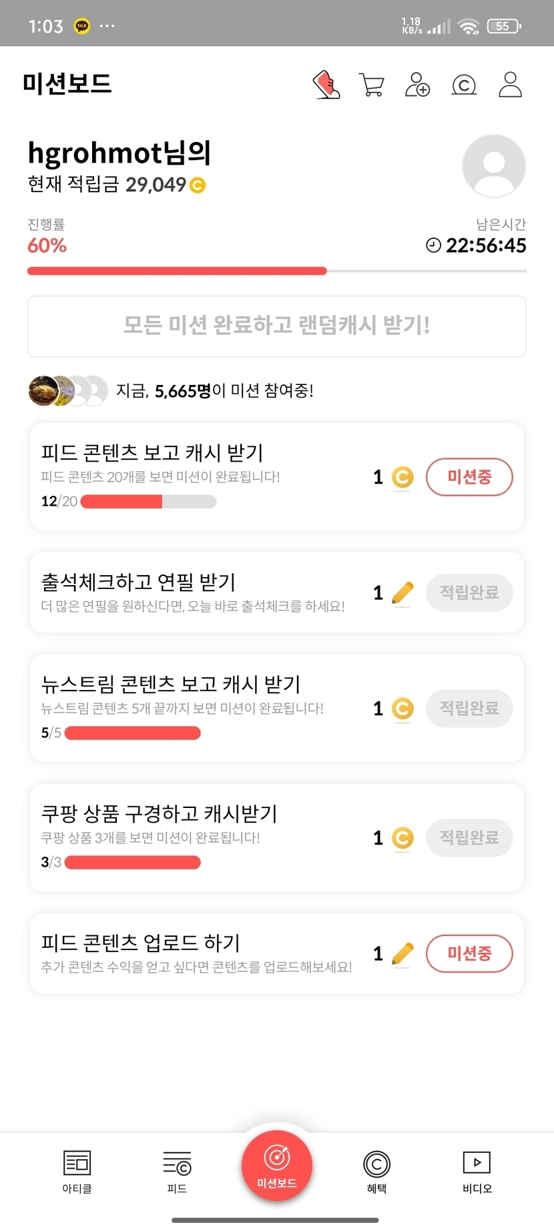Tap the gold coin beside 적립금 29,049
Image resolution: width=554 pixels, height=1231 pixels.
tap(198, 185)
